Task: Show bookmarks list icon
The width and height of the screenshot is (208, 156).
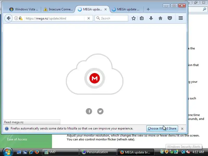Action: (x=142, y=18)
